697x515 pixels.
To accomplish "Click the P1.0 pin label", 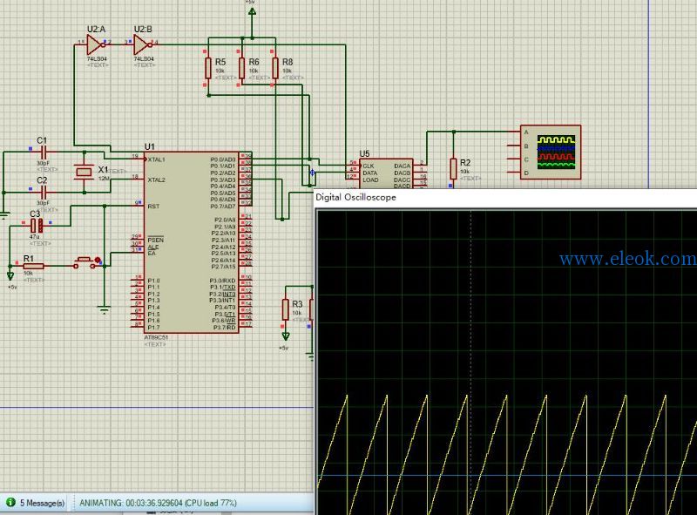I will click(154, 281).
